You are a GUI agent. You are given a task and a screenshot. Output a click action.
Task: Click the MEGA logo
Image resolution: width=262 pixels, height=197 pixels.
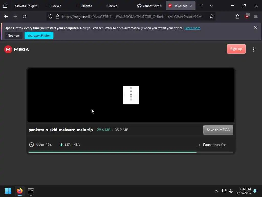pyautogui.click(x=17, y=50)
